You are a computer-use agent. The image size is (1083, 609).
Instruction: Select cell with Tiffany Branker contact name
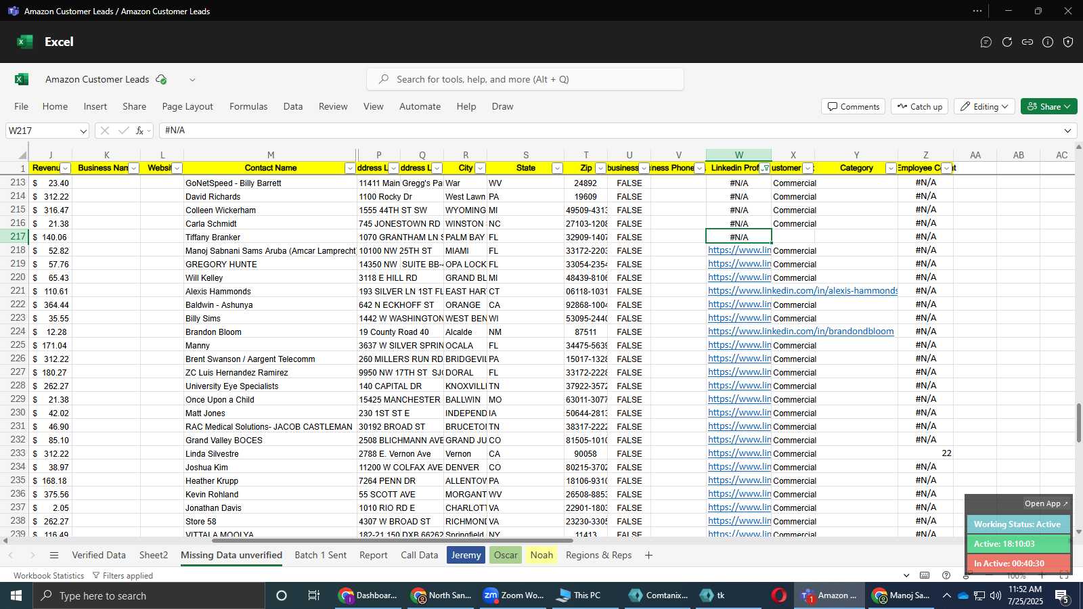(270, 237)
